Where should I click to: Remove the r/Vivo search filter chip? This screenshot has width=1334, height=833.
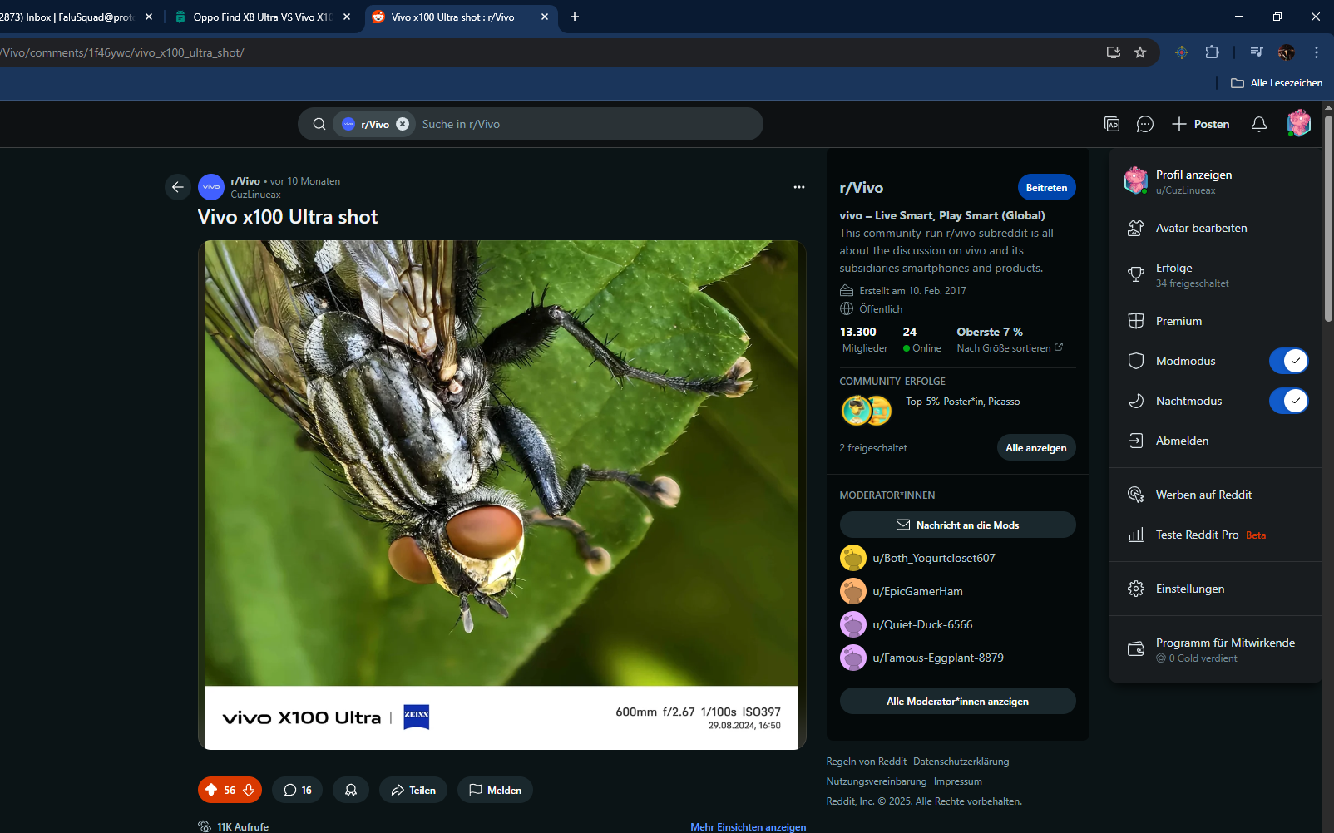click(403, 124)
